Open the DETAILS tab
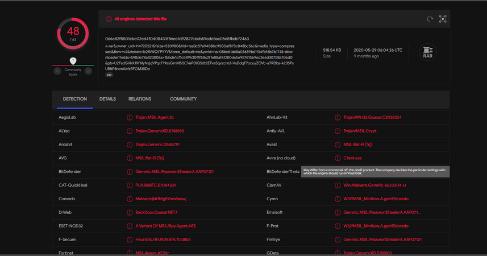487x256 pixels. [x=107, y=99]
